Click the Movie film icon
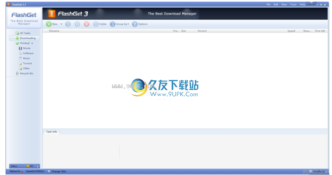The image size is (332, 175). tap(20, 48)
